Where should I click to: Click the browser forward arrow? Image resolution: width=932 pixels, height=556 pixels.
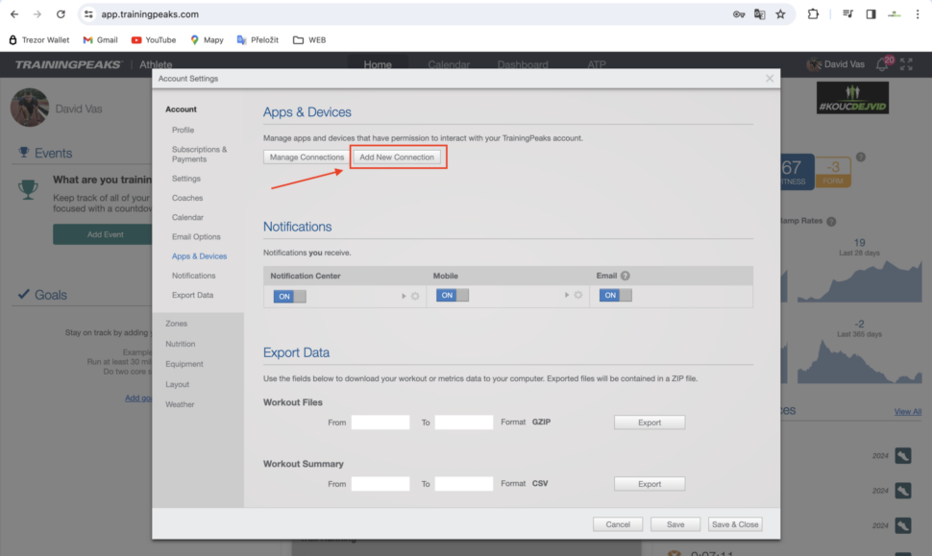(x=37, y=14)
